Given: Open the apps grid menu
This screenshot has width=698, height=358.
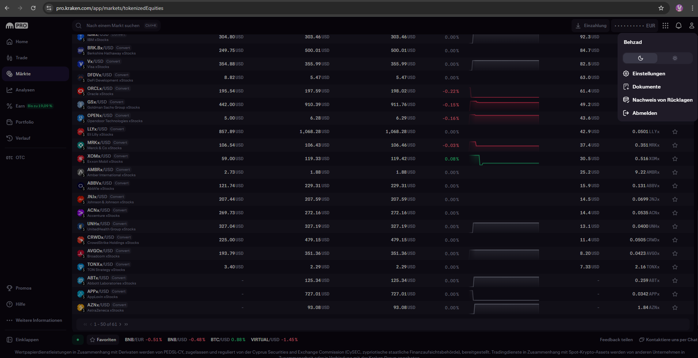Looking at the screenshot, I should pos(665,26).
